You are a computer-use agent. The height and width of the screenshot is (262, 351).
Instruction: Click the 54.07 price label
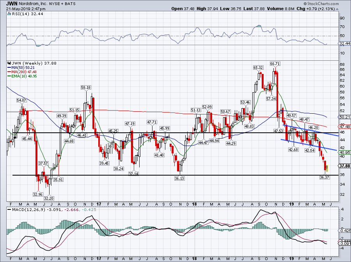click(21, 100)
